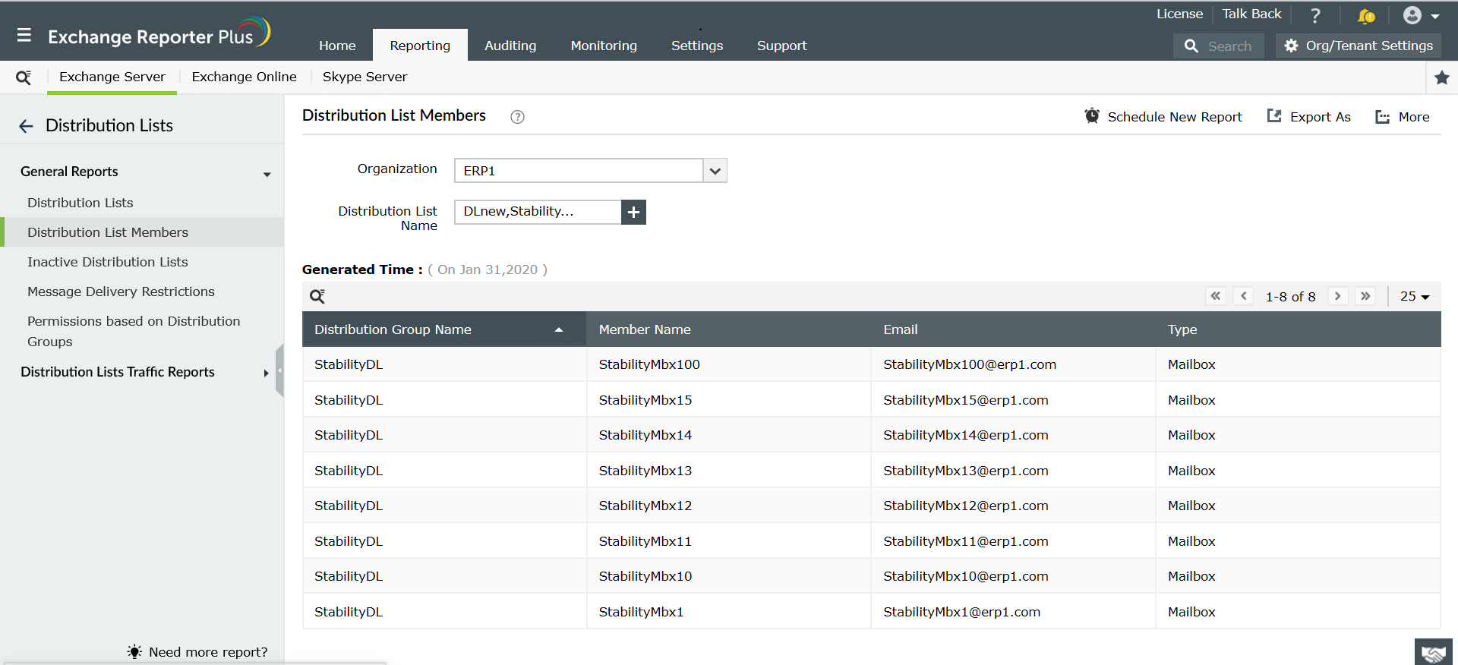1458x665 pixels.
Task: Jump to the last page of results
Action: click(x=1365, y=296)
